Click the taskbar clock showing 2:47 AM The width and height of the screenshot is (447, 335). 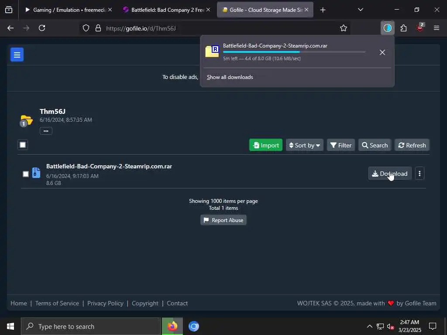pos(409,326)
